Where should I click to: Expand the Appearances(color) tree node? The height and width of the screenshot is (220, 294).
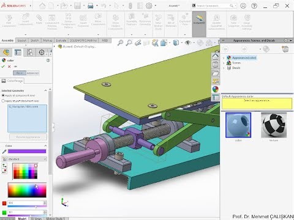click(224, 58)
